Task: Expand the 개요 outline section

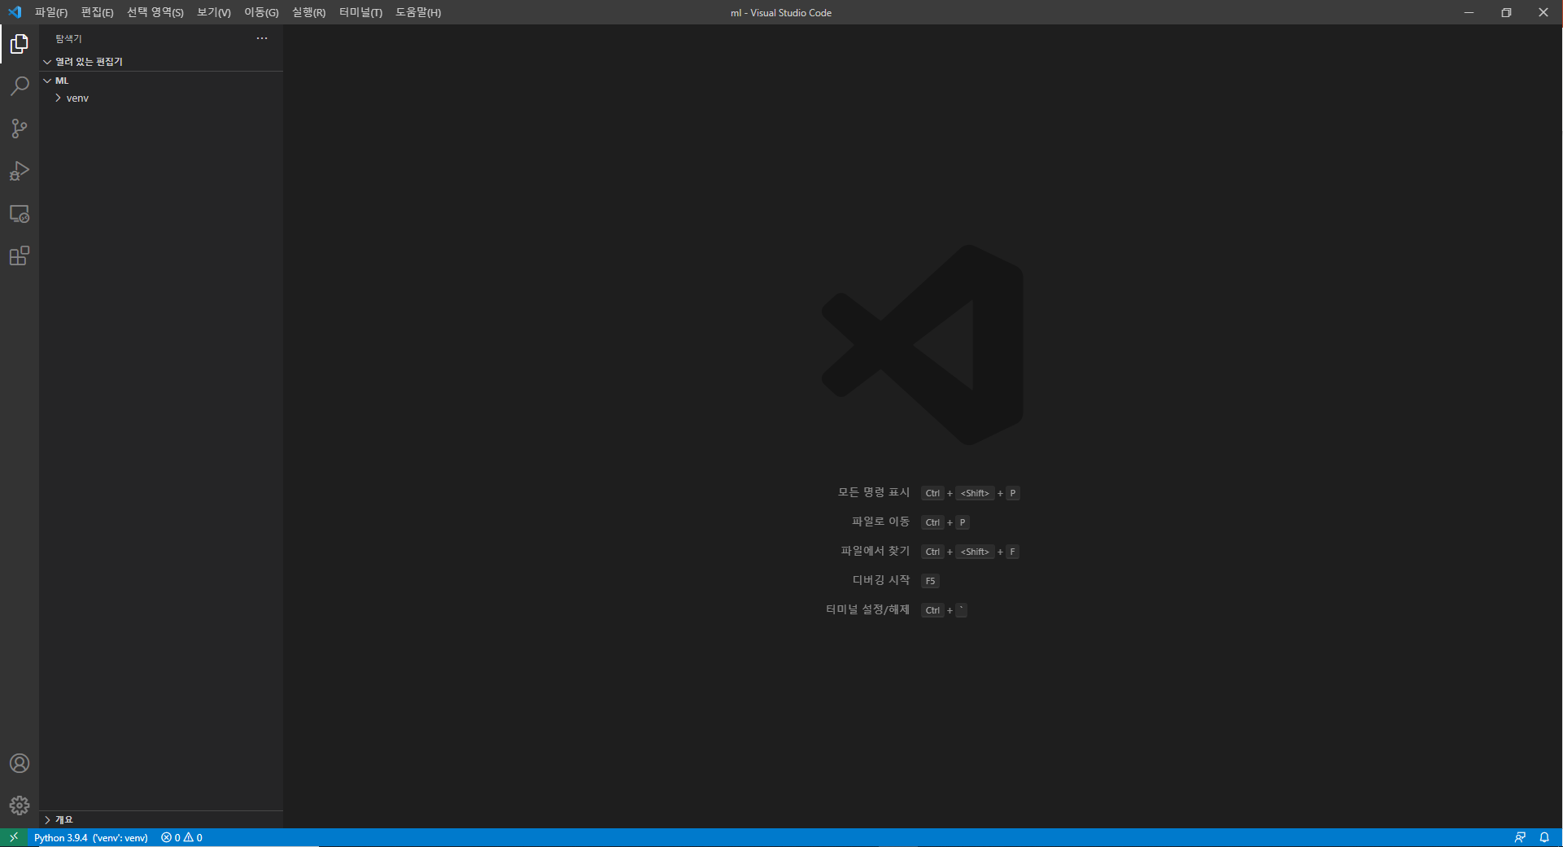Action: click(161, 819)
